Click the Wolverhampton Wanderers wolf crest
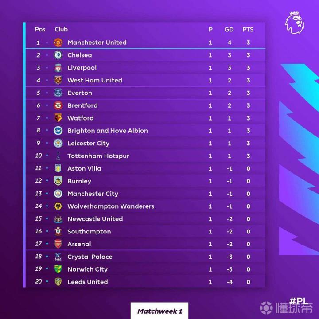Screen dimensions: 319x319 58,206
